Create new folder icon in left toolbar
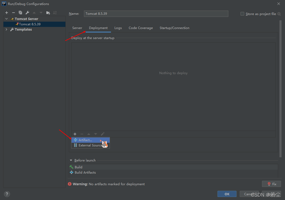 pos(48,13)
